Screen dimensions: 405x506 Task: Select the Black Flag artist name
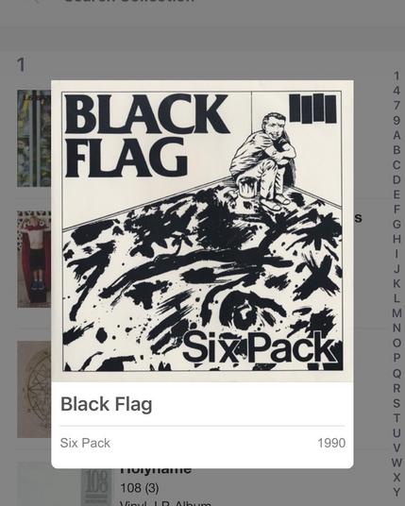pos(106,404)
